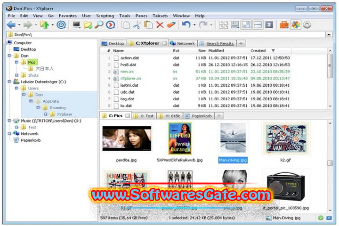339x226 pixels.
Task: Select the Pics folder in tree
Action: click(x=32, y=62)
